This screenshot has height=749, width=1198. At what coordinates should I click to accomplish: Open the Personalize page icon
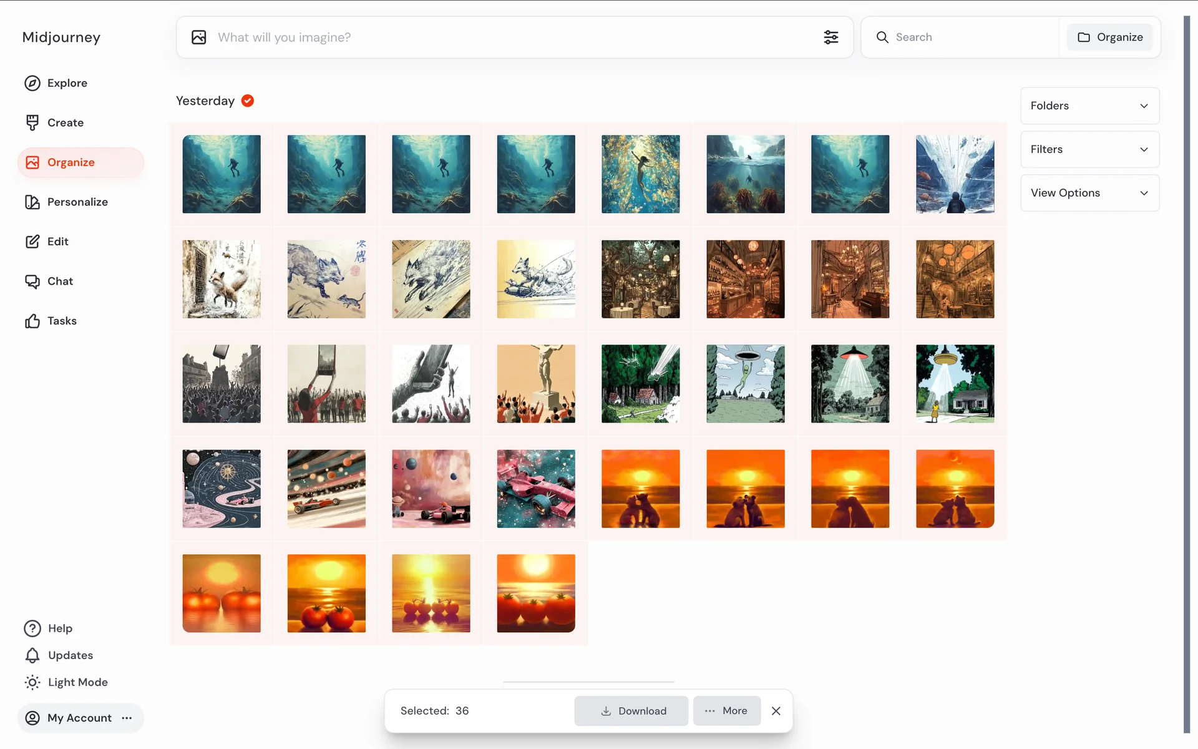[x=32, y=202]
